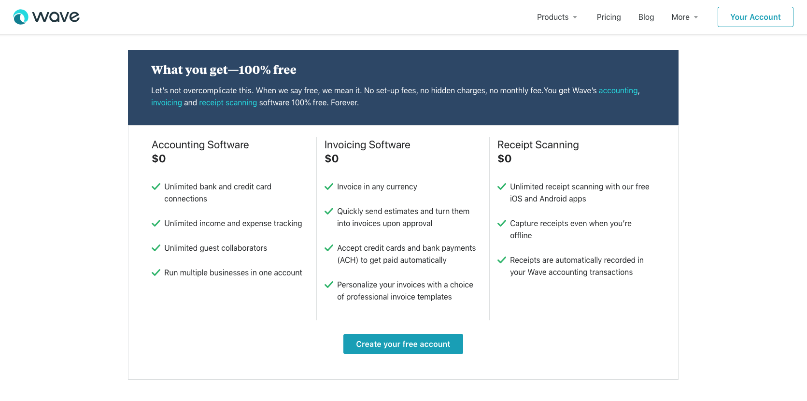This screenshot has width=807, height=401.
Task: Click checkmark beside Receipts are automatically recorded
Action: pos(502,260)
